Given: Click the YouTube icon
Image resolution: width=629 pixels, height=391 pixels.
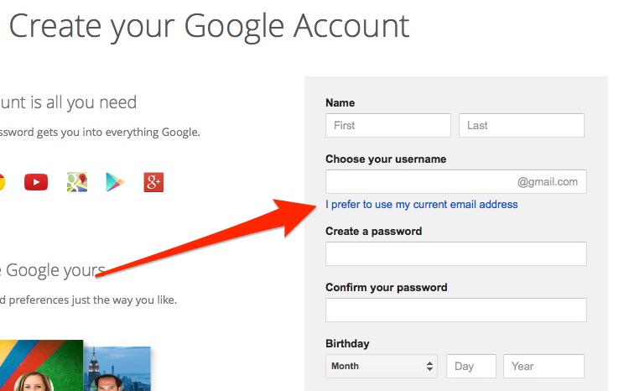Looking at the screenshot, I should pos(36,182).
